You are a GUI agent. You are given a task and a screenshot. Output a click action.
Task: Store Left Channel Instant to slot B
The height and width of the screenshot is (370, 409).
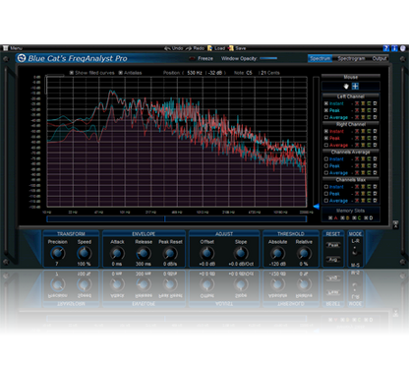(x=363, y=103)
